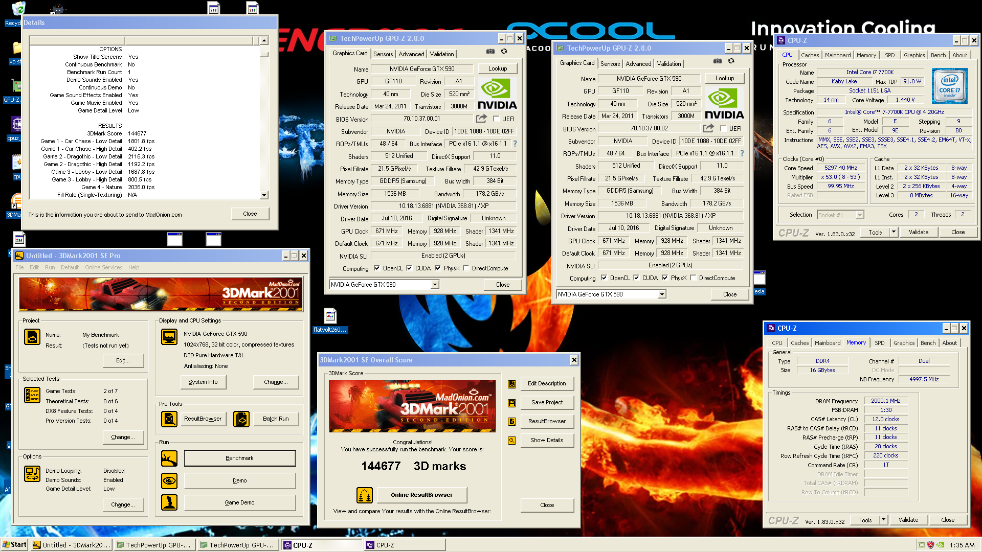Click Bus Interface question mark in first GPU-Z
The width and height of the screenshot is (982, 552).
click(x=515, y=144)
